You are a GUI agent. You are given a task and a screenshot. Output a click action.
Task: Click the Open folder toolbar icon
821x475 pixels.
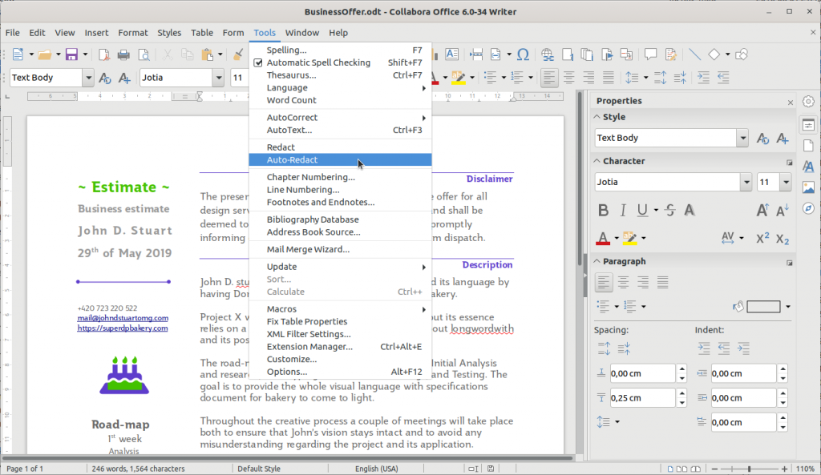point(45,54)
